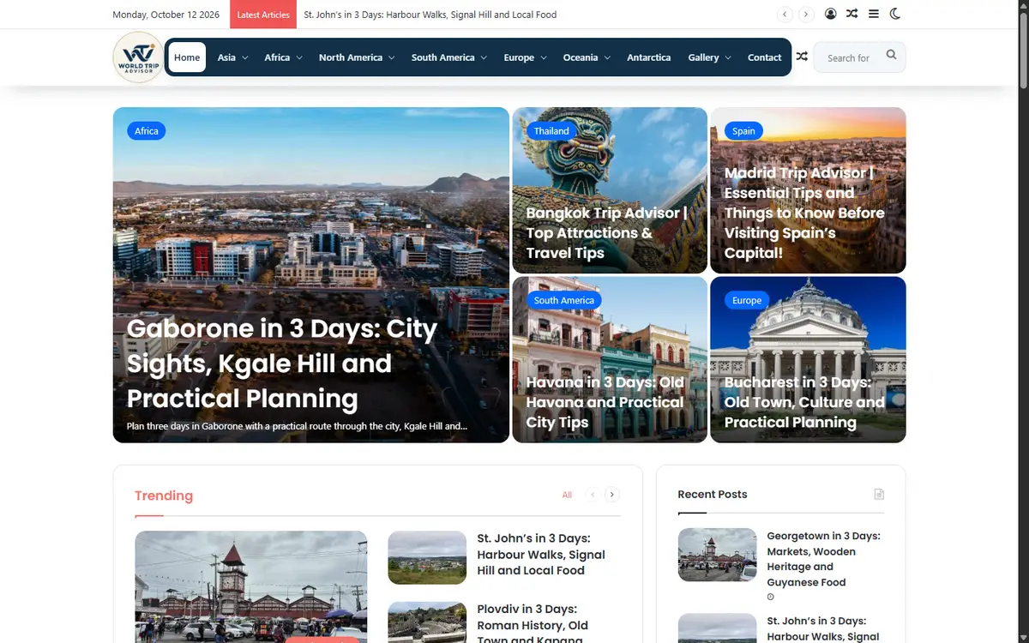Select the Home menu item
The height and width of the screenshot is (643, 1029).
(187, 57)
